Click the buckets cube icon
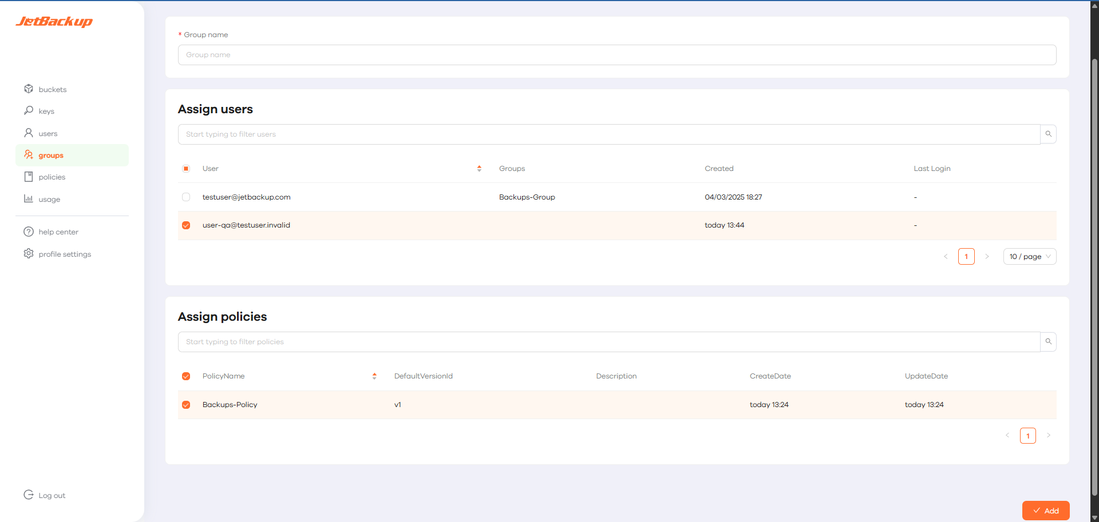1099x522 pixels. (x=29, y=89)
